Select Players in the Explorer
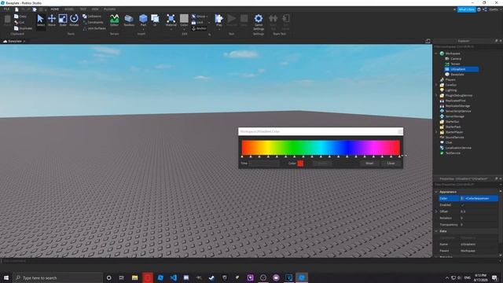503x283 pixels. point(448,79)
